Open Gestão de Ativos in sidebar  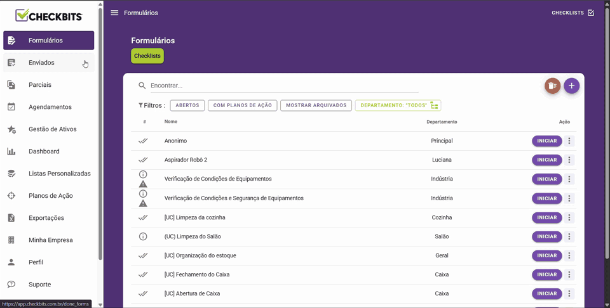coord(52,129)
